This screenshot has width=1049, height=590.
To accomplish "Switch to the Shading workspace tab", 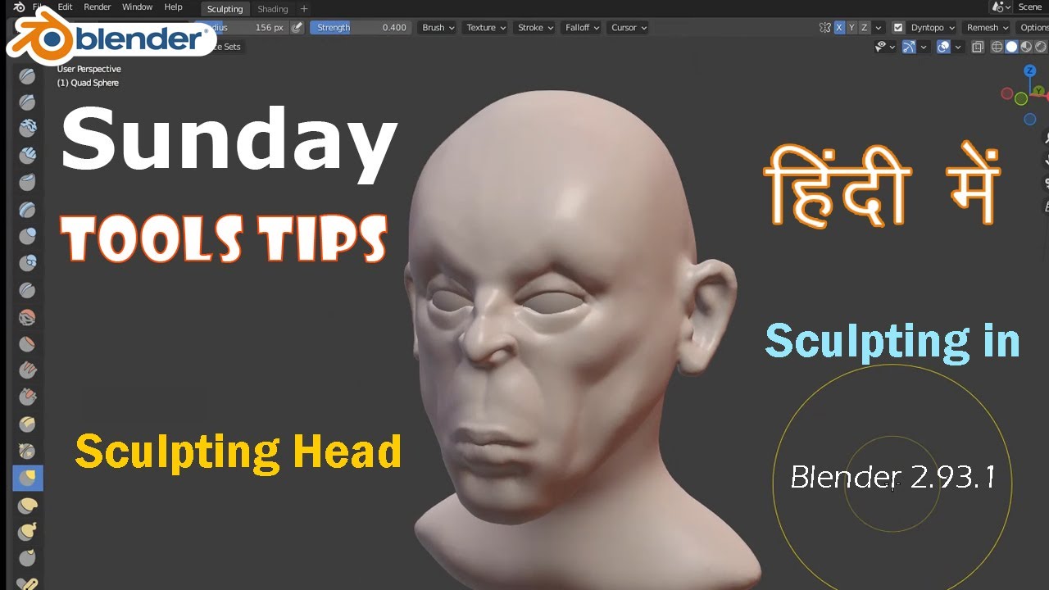I will 272,8.
